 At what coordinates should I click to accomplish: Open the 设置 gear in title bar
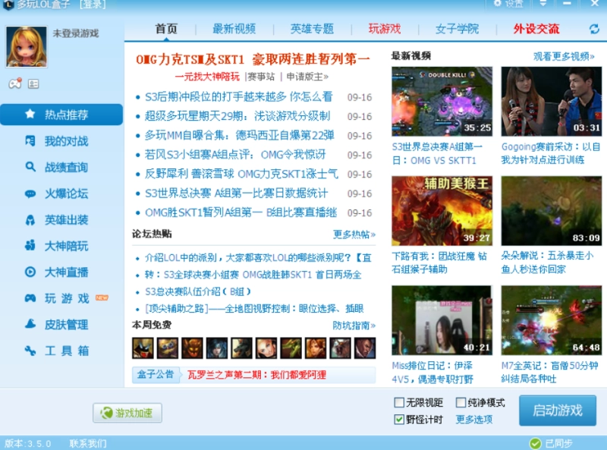[x=508, y=4]
